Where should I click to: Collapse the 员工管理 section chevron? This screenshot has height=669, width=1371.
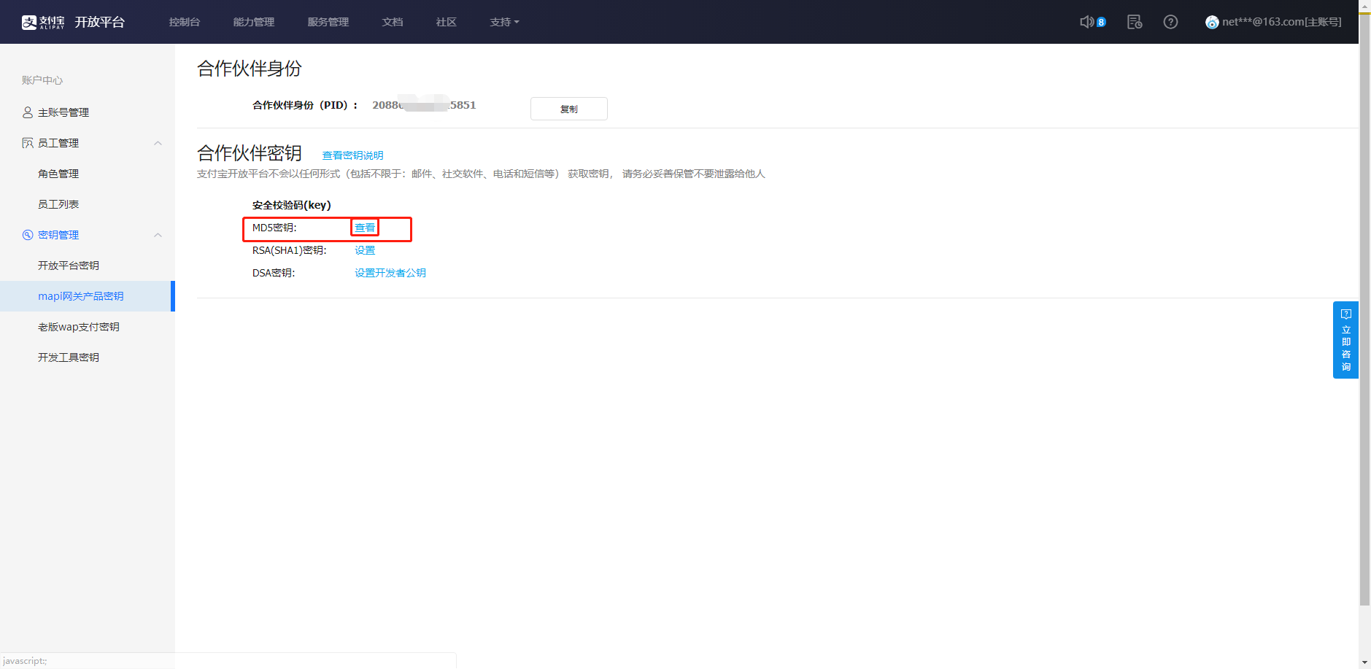coord(158,143)
